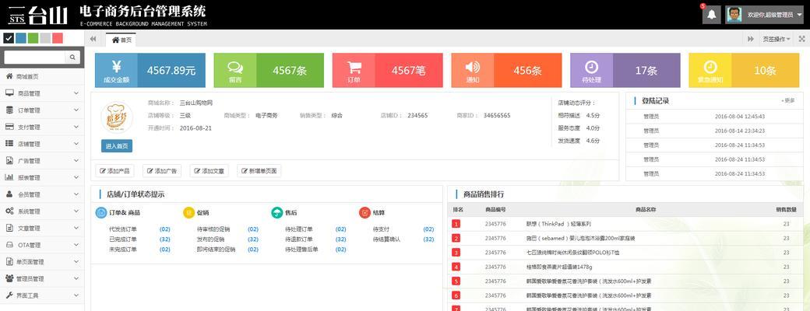The height and width of the screenshot is (311, 810).
Task: Open the 待审核的促销 link
Action: (x=214, y=229)
